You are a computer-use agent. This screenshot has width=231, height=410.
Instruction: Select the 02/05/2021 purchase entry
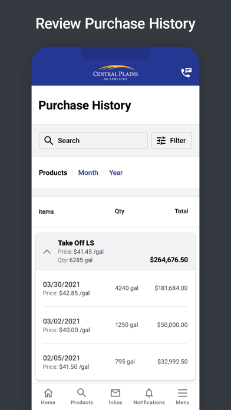pyautogui.click(x=115, y=362)
